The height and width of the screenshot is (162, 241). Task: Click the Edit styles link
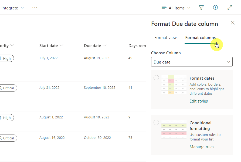click(x=199, y=101)
